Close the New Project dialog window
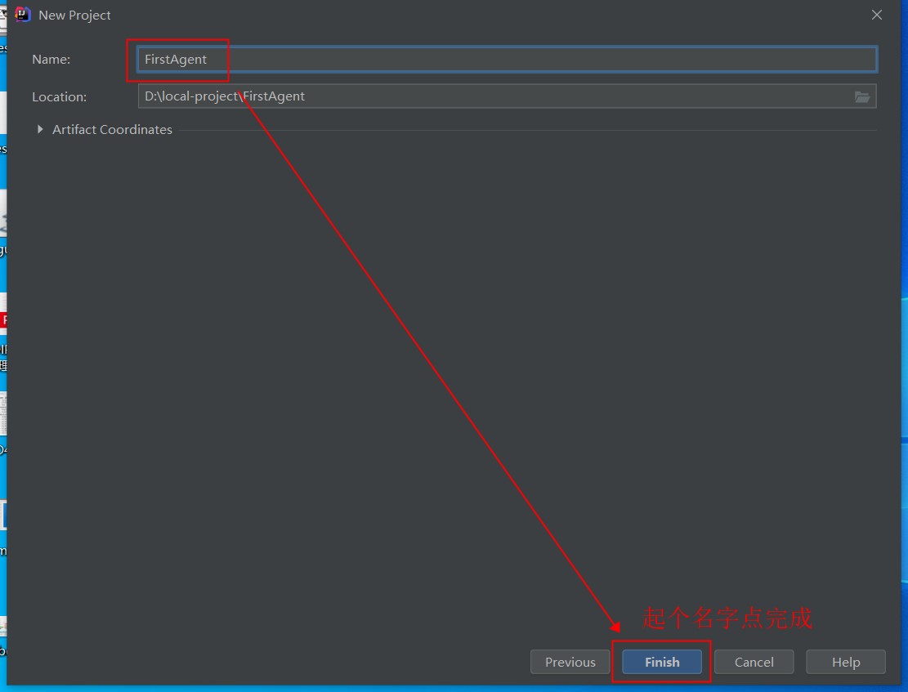The height and width of the screenshot is (692, 908). coord(877,15)
